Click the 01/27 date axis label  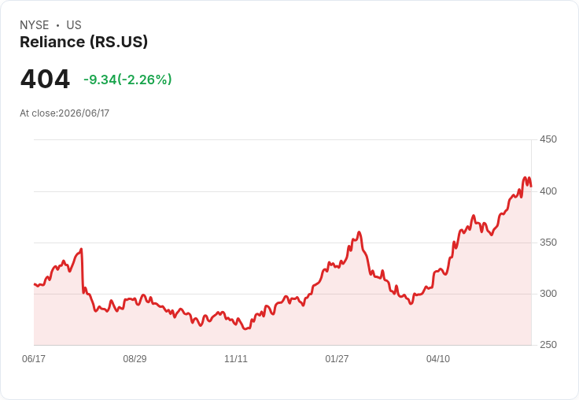click(x=337, y=358)
